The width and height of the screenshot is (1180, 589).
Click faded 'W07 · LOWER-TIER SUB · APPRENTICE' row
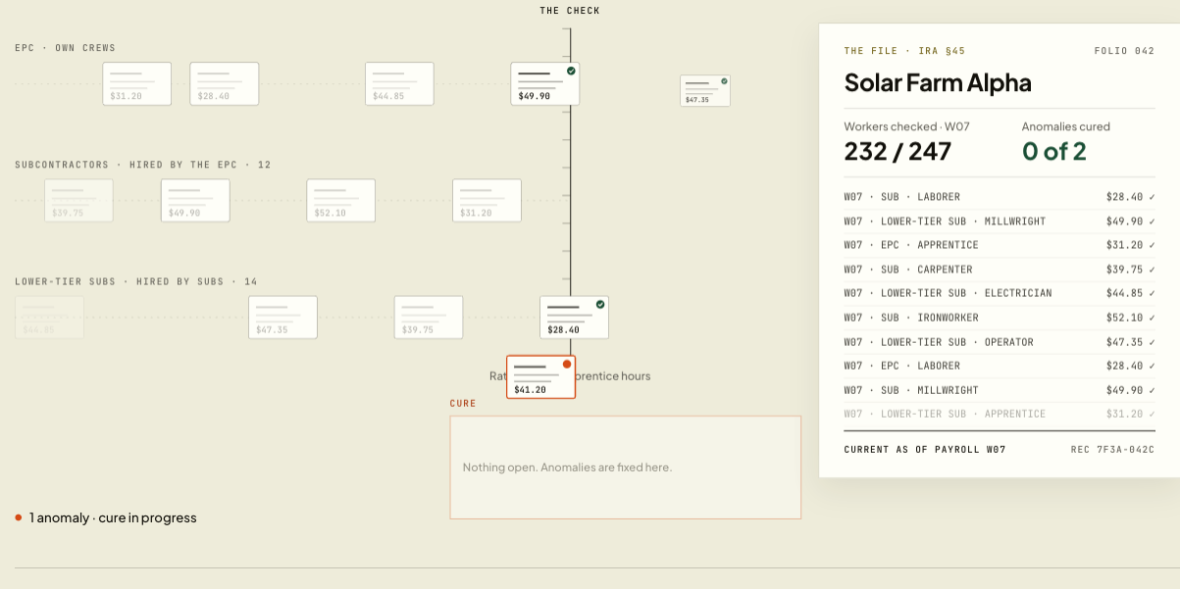point(1000,414)
